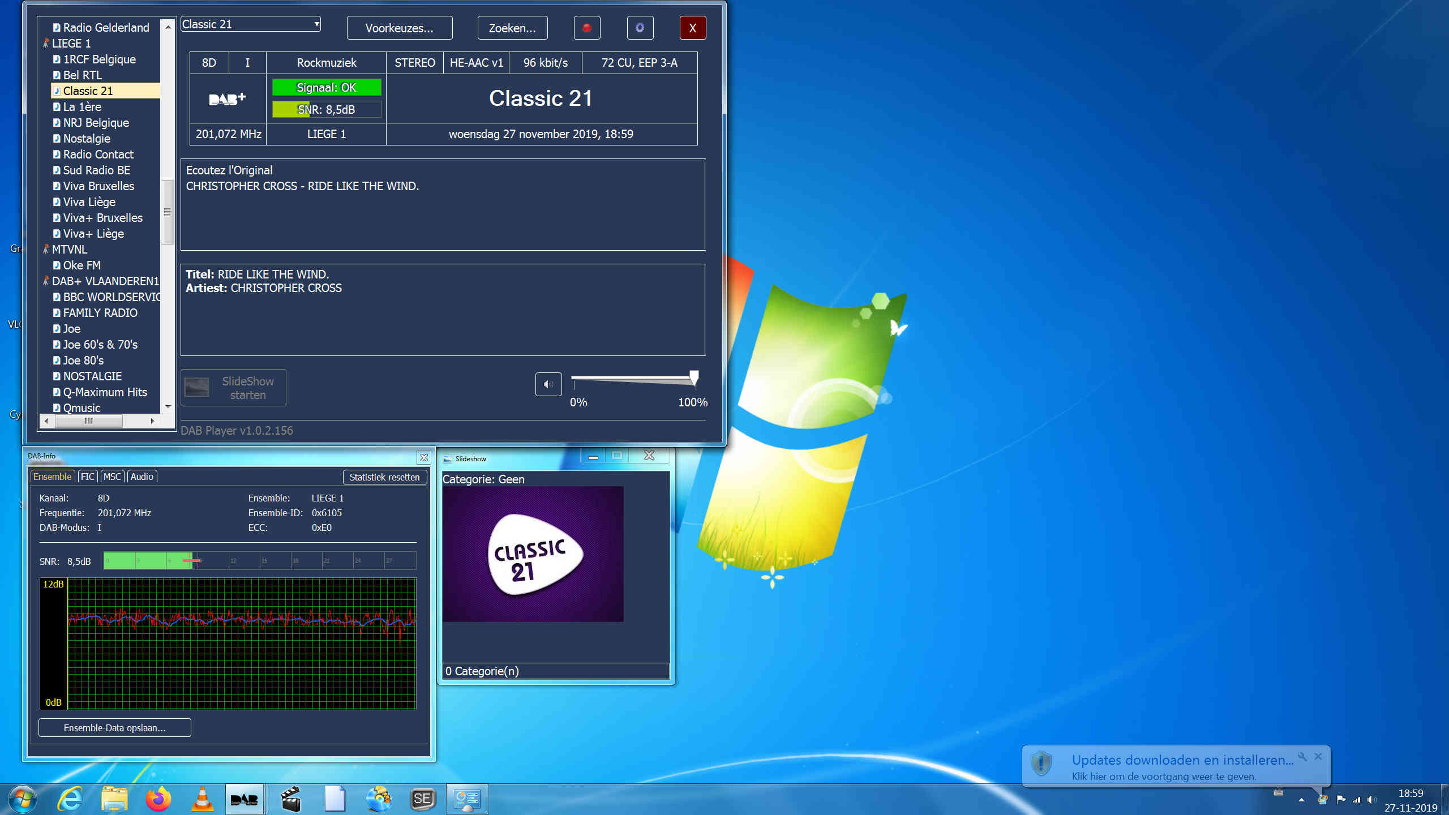Open VLC media player from the taskbar
This screenshot has width=1449, height=815.
click(202, 799)
